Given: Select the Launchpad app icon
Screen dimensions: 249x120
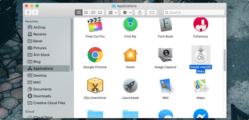Looking at the screenshot, I should (130, 85).
